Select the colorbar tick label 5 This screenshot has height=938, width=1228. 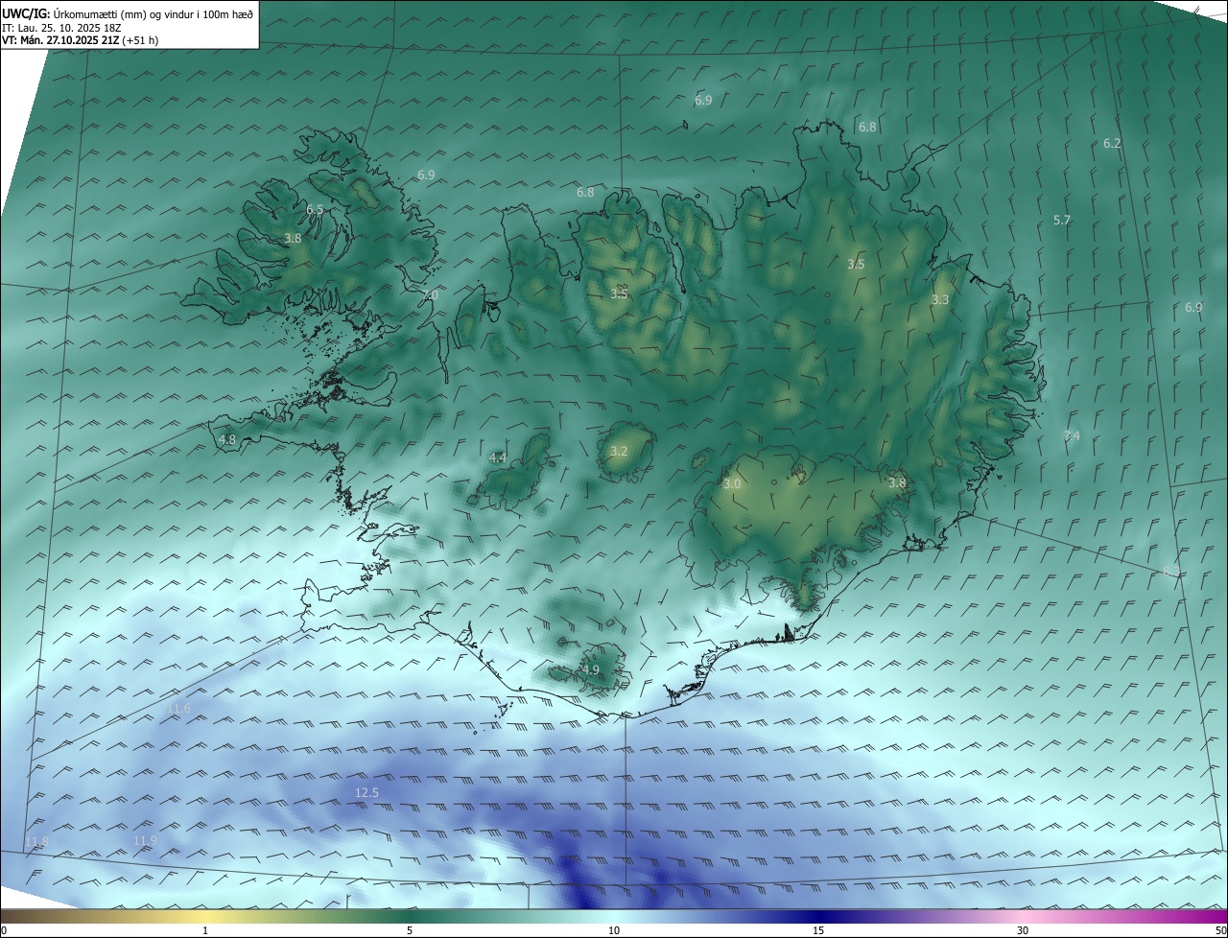(x=410, y=930)
